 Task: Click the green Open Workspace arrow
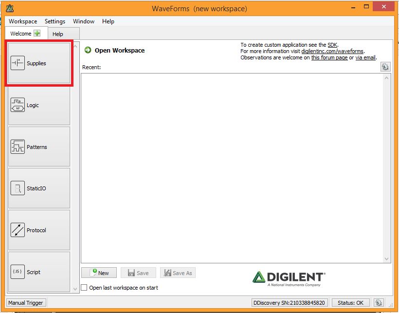point(88,50)
